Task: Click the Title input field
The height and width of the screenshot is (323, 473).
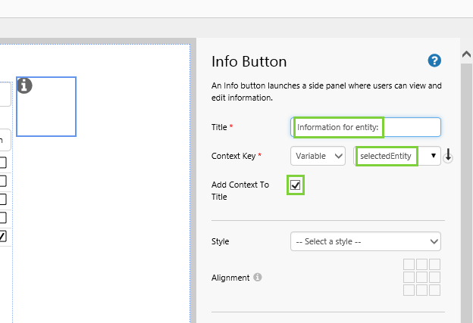Action: 365,127
